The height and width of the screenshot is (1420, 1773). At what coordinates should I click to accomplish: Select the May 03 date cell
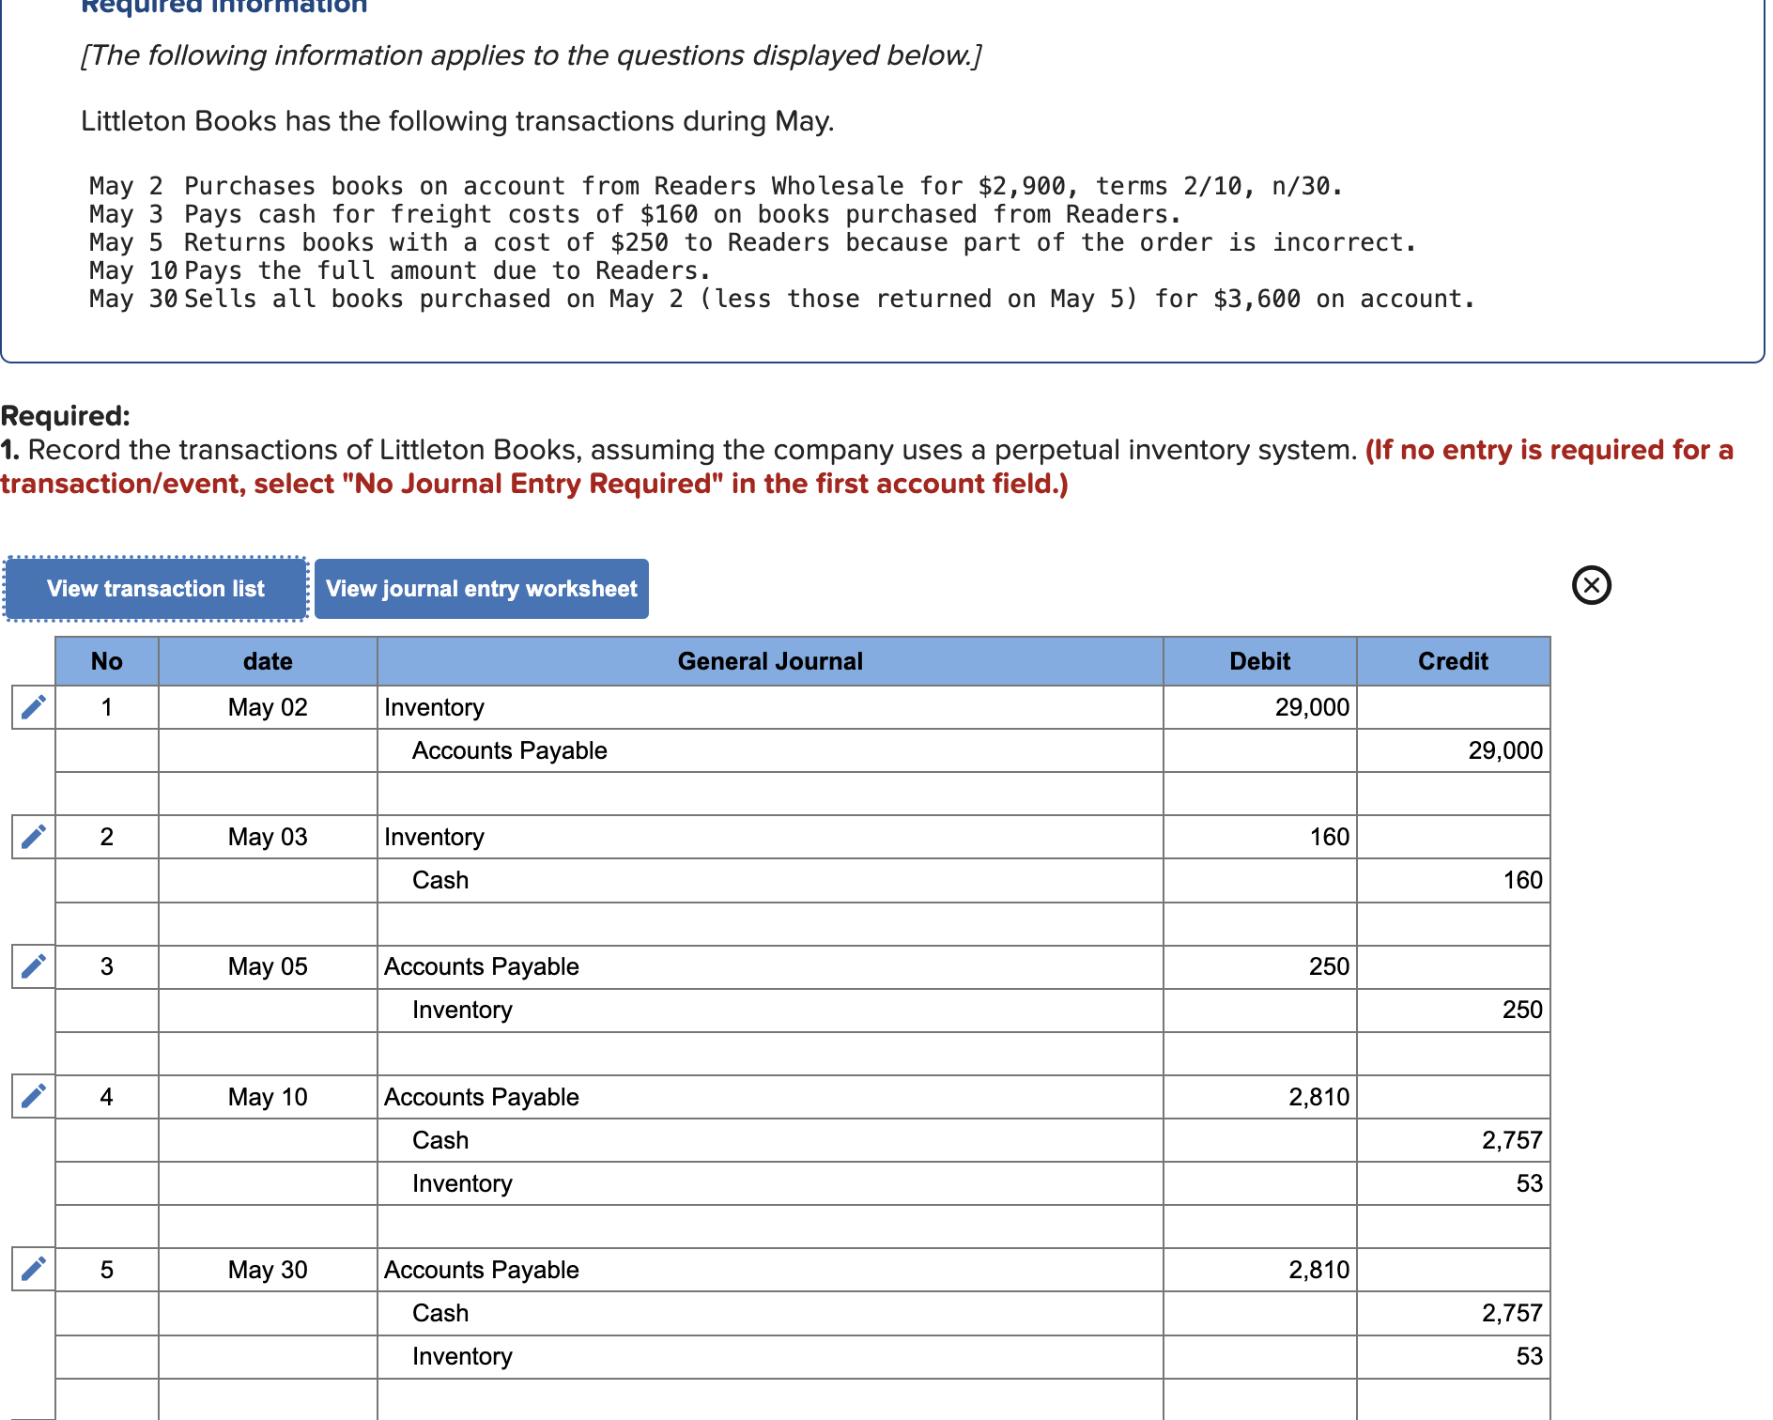point(268,836)
